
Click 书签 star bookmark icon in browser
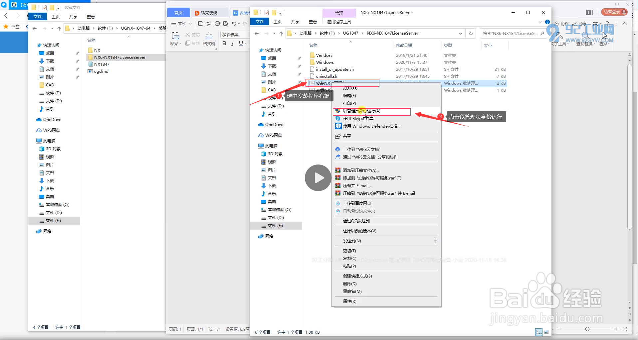point(6,27)
